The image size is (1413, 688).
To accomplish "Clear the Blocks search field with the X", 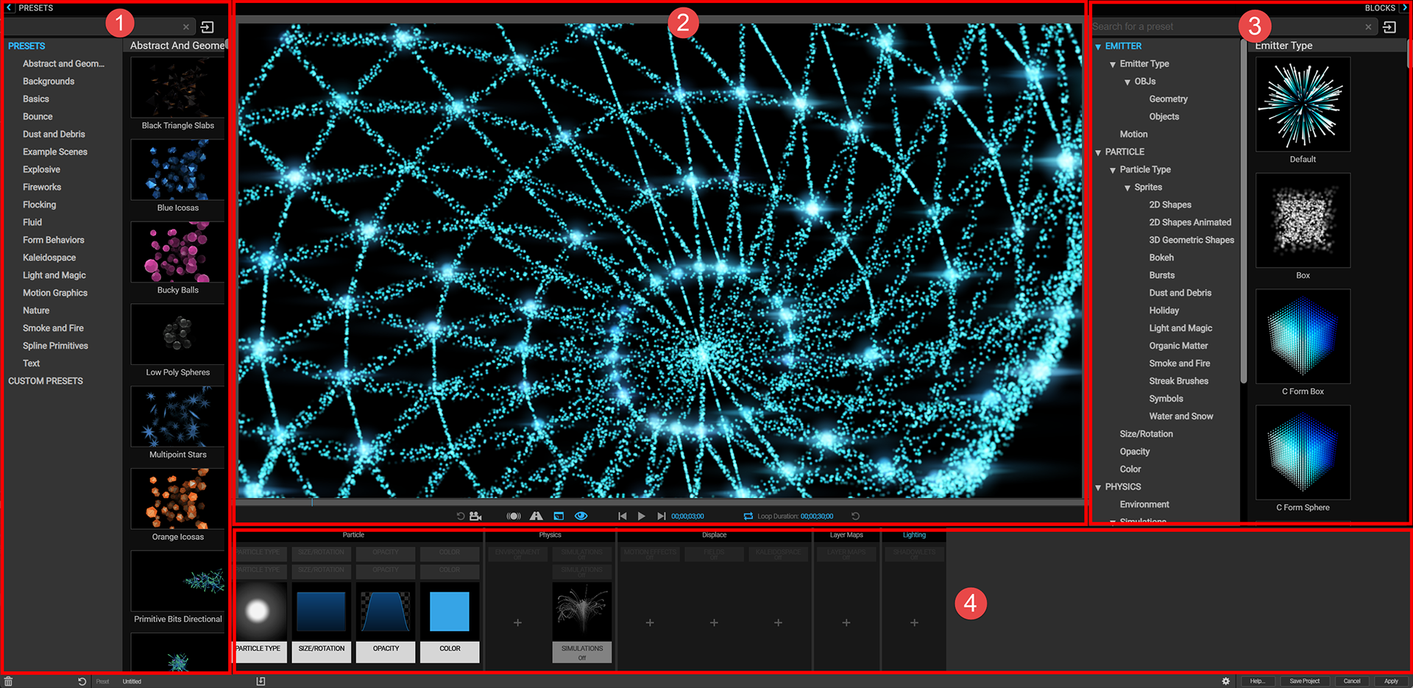I will tap(1368, 27).
